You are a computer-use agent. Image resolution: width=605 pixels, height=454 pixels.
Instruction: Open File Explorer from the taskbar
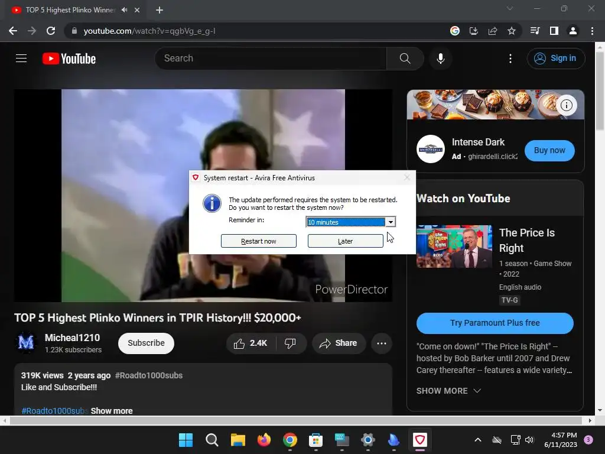click(238, 440)
